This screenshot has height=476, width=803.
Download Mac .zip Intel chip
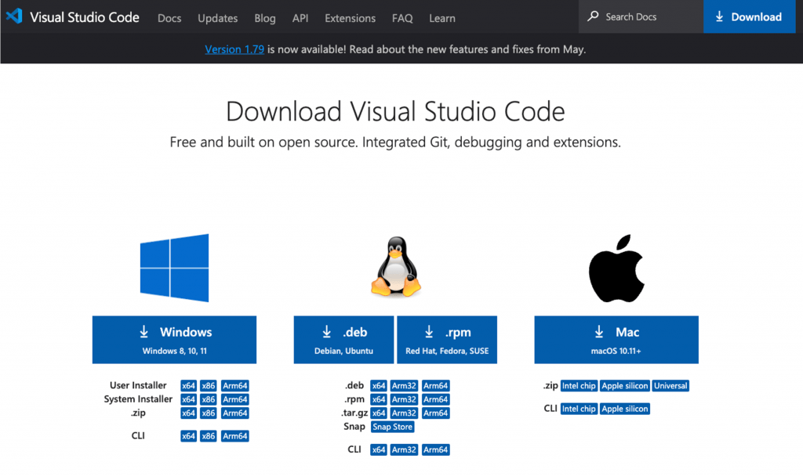coord(579,385)
